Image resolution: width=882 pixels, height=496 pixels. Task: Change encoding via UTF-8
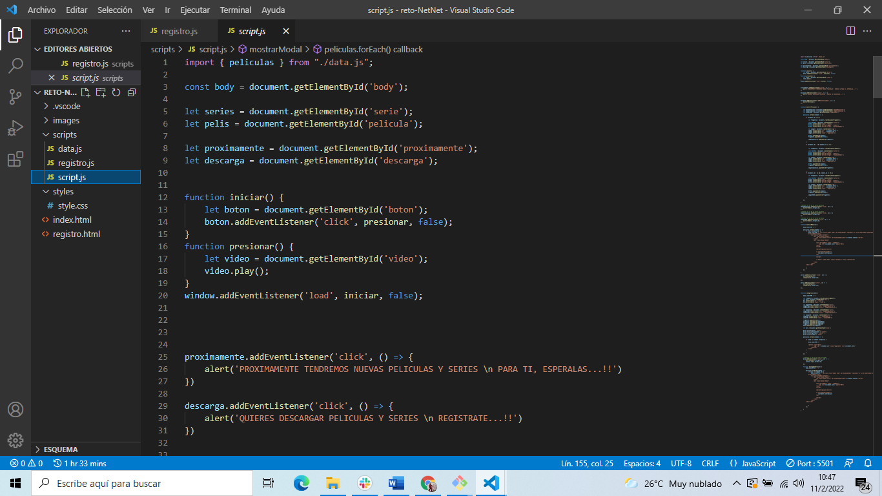(681, 463)
